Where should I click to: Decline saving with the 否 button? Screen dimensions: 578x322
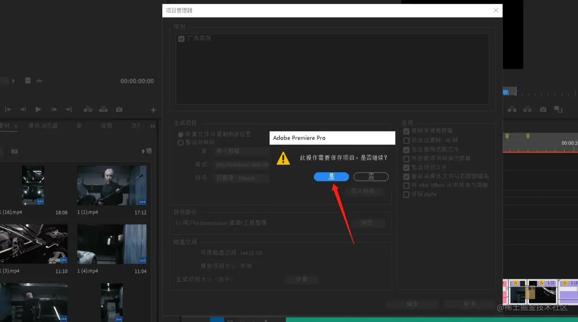(371, 177)
